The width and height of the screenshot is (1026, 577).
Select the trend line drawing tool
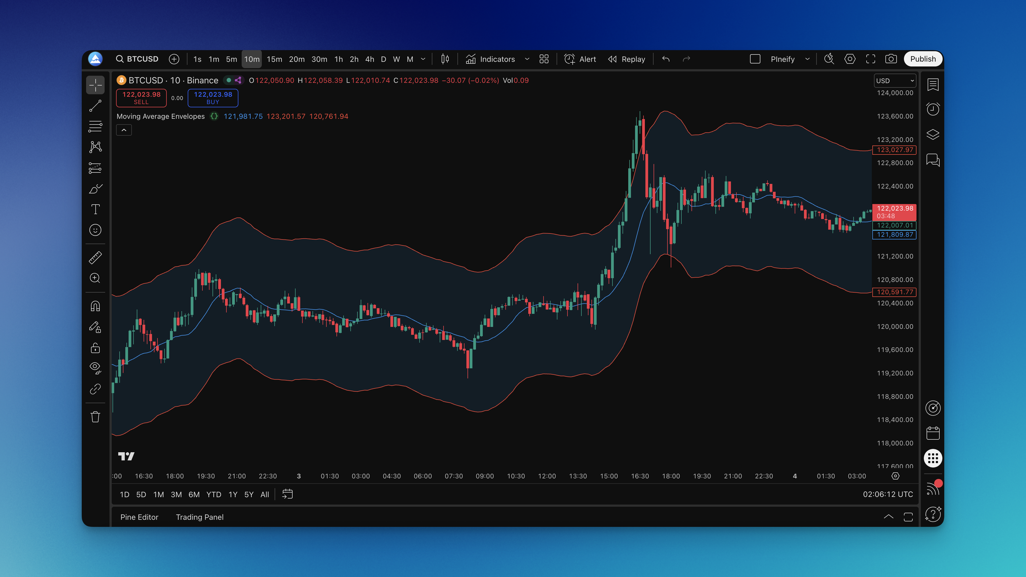pos(95,105)
